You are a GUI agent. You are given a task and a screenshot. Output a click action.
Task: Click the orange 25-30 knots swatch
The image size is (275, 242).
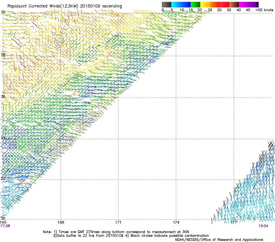tap(215, 4)
